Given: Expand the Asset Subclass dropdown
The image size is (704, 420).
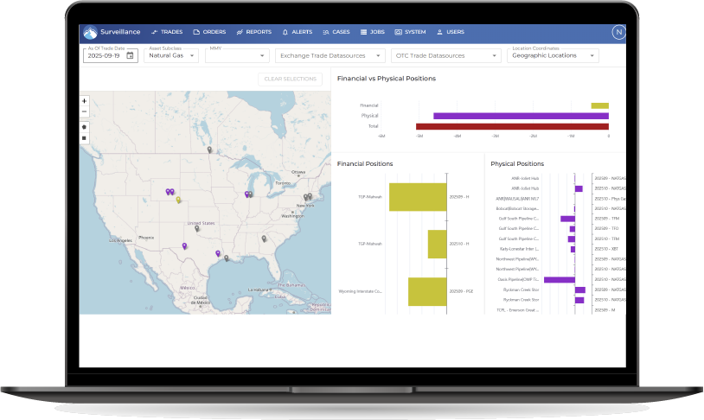Looking at the screenshot, I should point(171,55).
